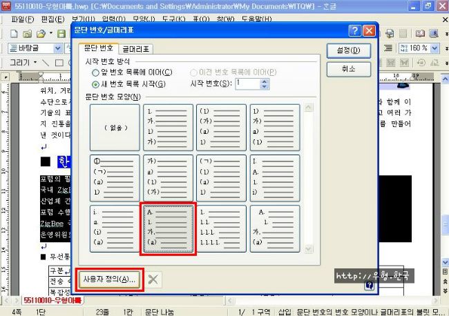Click the numbering shapes list scroll-up arrow
Image resolution: width=449 pixels, height=316 pixels.
point(308,108)
